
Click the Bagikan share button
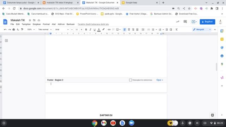click(207, 22)
